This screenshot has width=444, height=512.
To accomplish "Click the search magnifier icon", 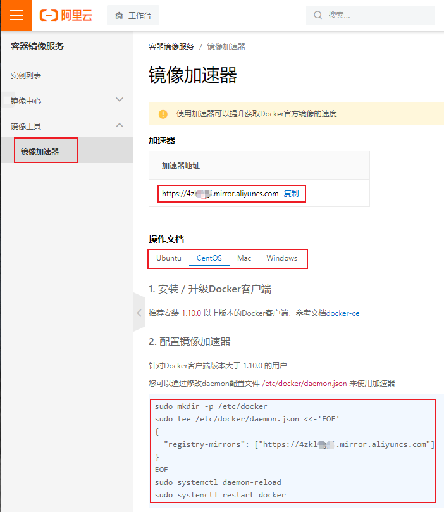I will (x=318, y=15).
